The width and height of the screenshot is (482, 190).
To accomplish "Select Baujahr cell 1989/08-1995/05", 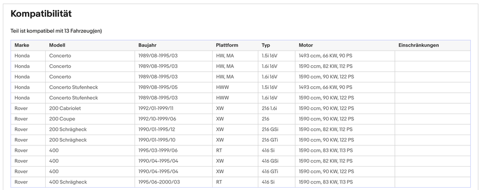I will pyautogui.click(x=158, y=87).
